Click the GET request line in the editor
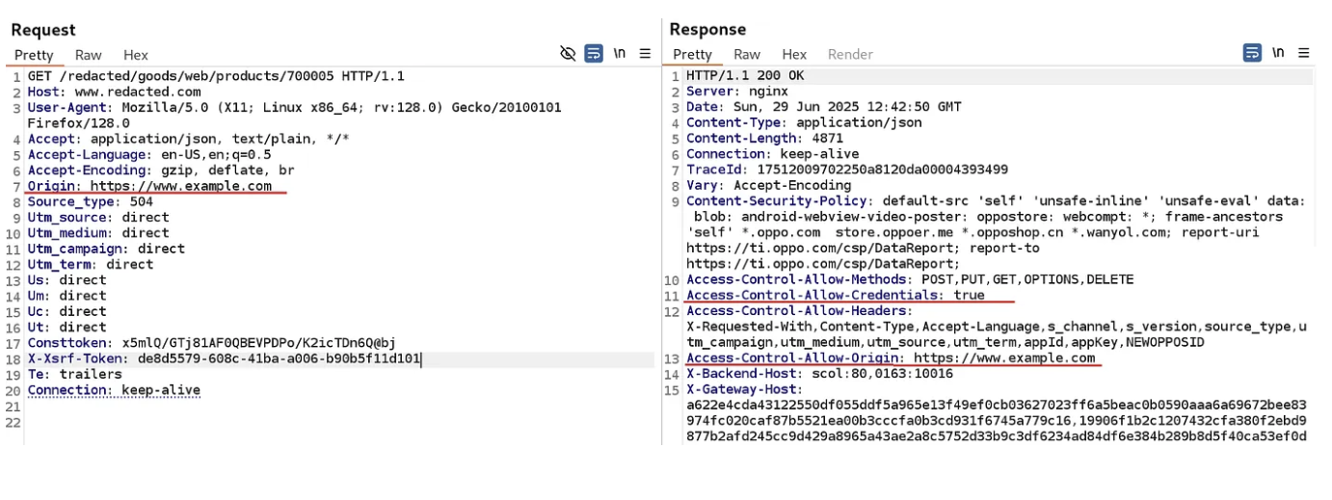Image resolution: width=1332 pixels, height=500 pixels. click(x=216, y=76)
